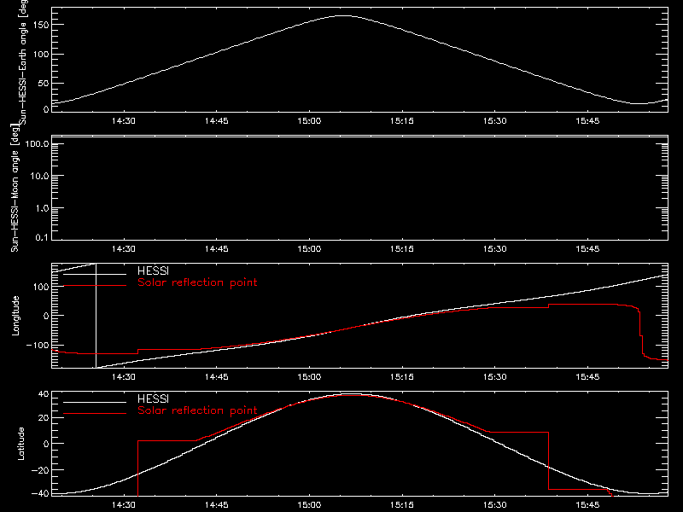The height and width of the screenshot is (512, 683).
Task: Click the red legend line in Latitude plot
Action: (x=95, y=414)
